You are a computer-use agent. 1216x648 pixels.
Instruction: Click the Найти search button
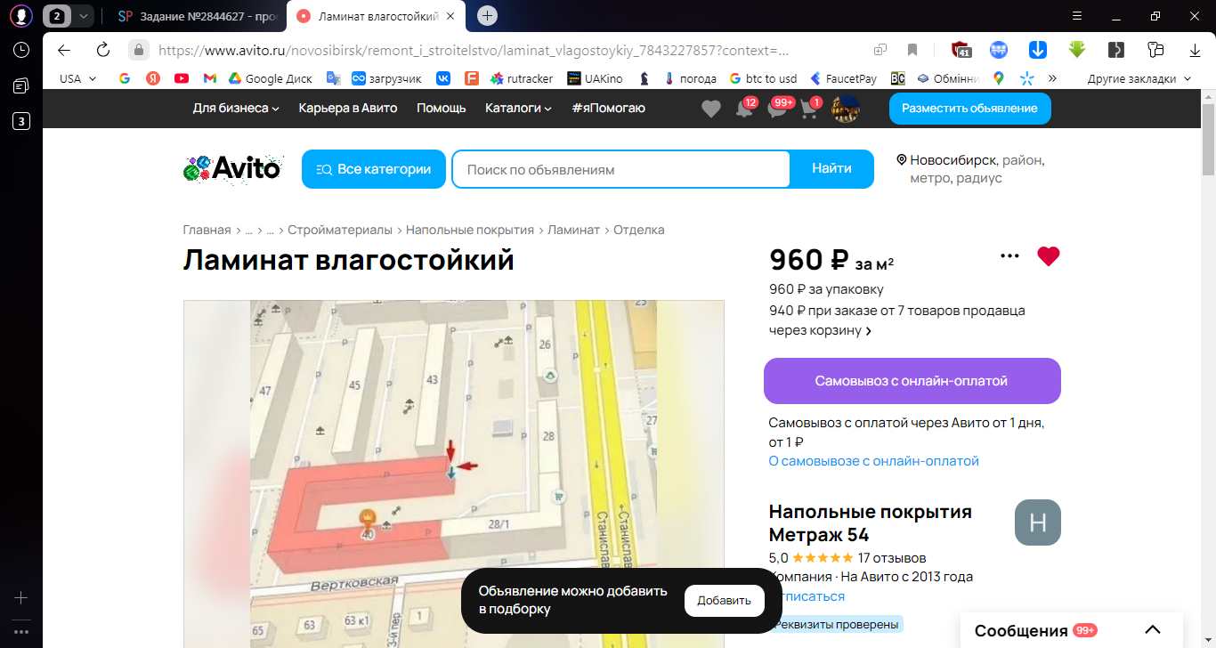[831, 168]
